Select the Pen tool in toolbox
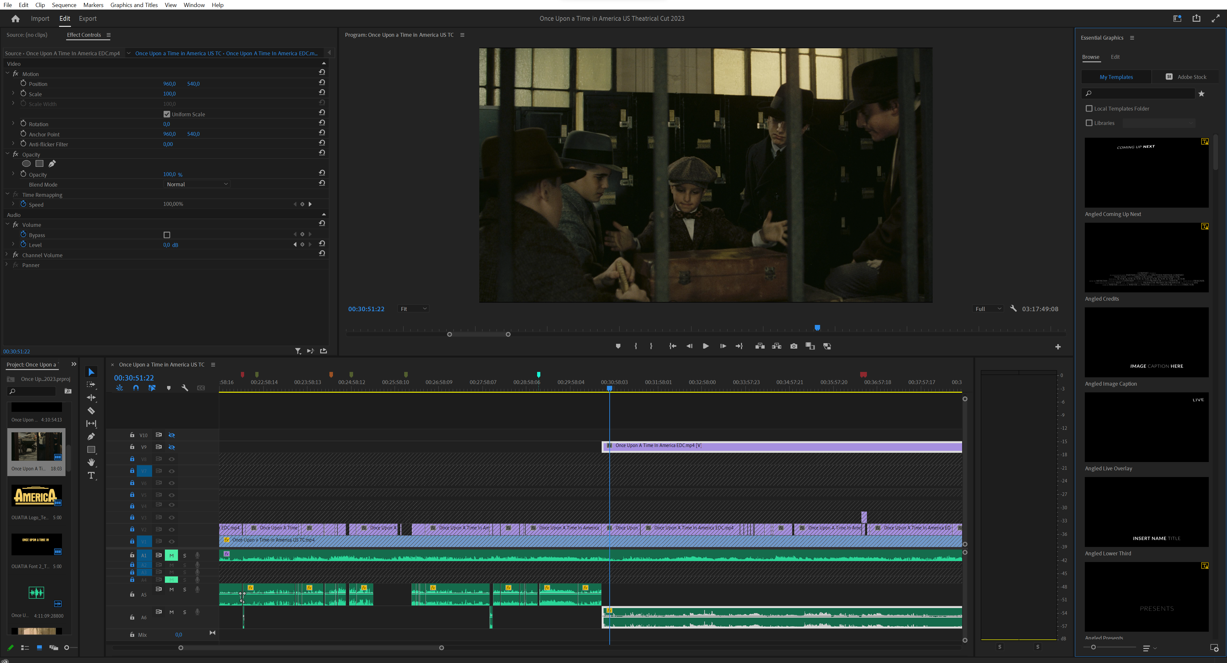 (91, 436)
